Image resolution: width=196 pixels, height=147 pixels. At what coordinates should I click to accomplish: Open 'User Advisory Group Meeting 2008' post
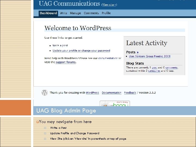pos(150,56)
